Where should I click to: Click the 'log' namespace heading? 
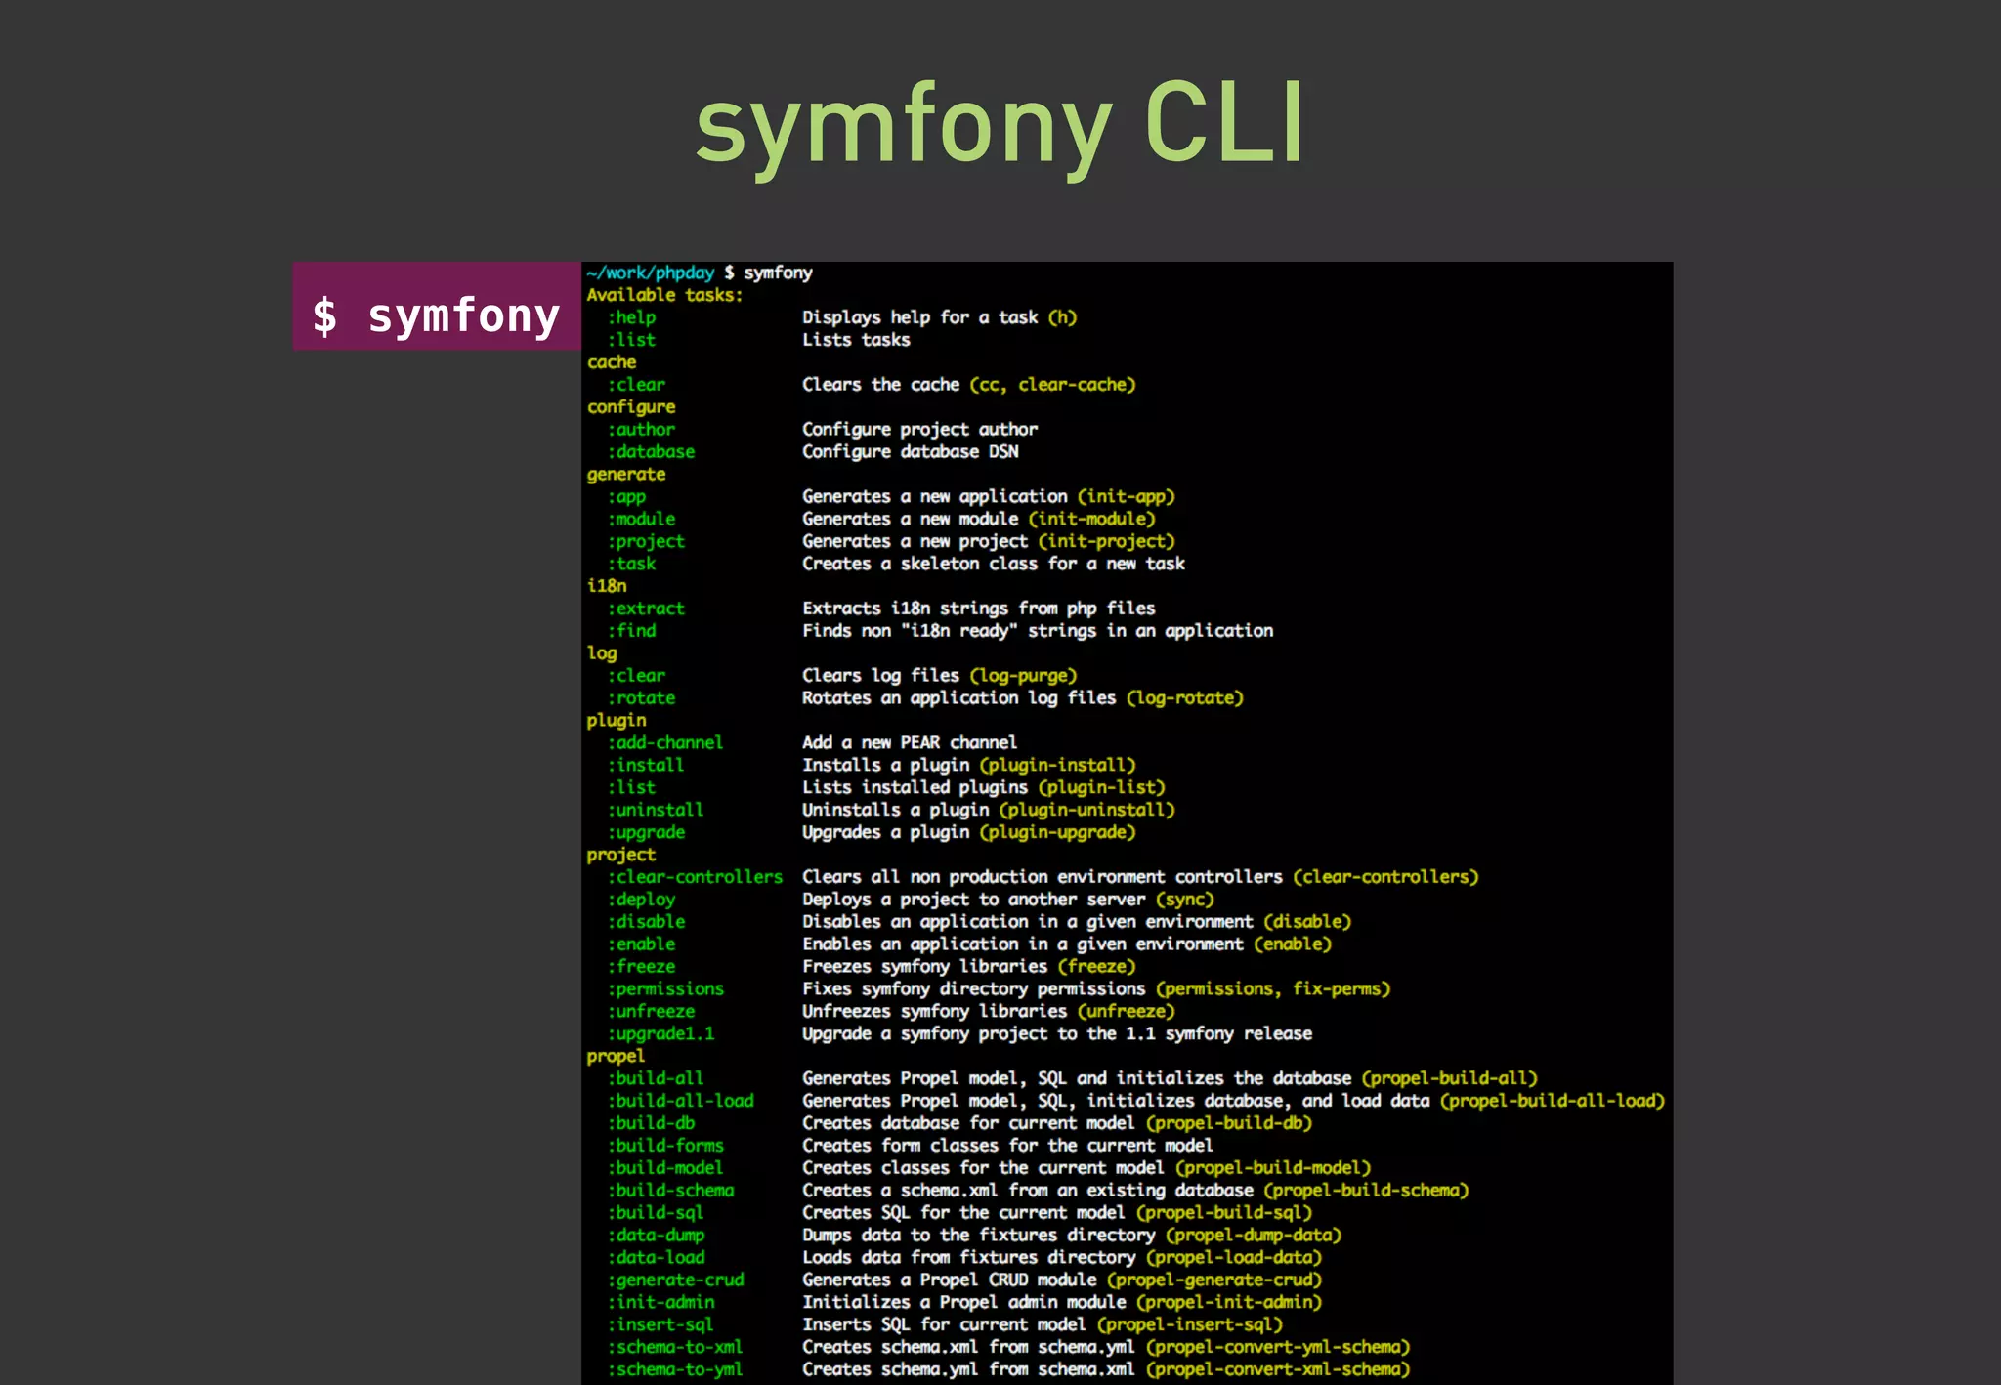pyautogui.click(x=602, y=653)
